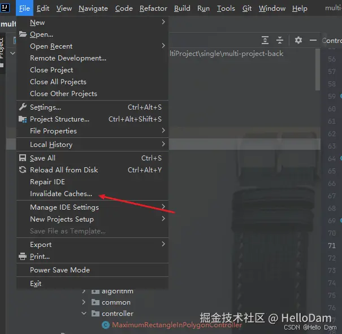Expand the File Properties submenu arrow
The image size is (342, 334).
[x=163, y=131]
